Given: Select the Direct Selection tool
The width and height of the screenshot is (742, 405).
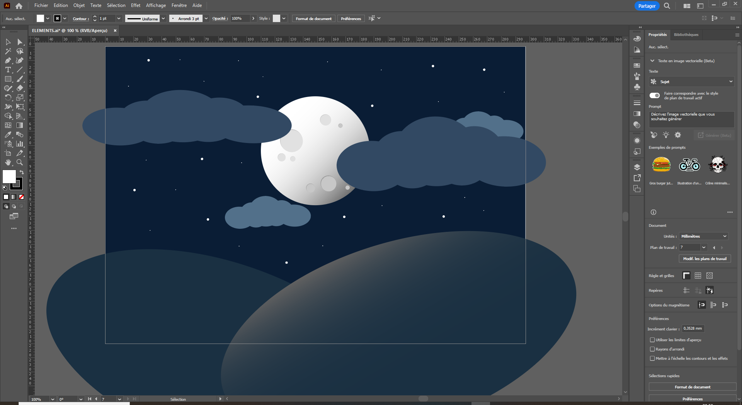Looking at the screenshot, I should (x=20, y=42).
